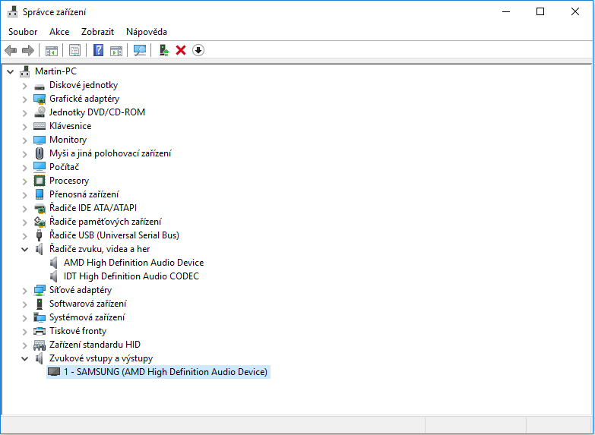This screenshot has width=595, height=435.
Task: Select the Síťové adaptéry label
Action: pyautogui.click(x=81, y=290)
